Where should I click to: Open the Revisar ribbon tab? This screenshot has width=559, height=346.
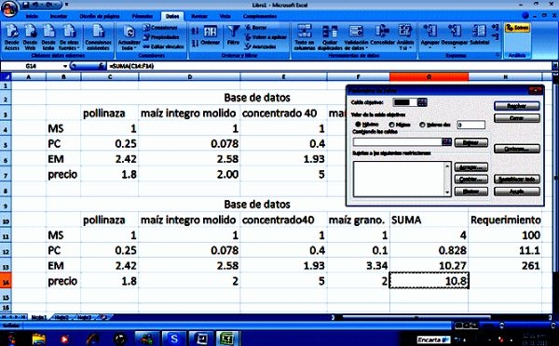click(x=199, y=16)
